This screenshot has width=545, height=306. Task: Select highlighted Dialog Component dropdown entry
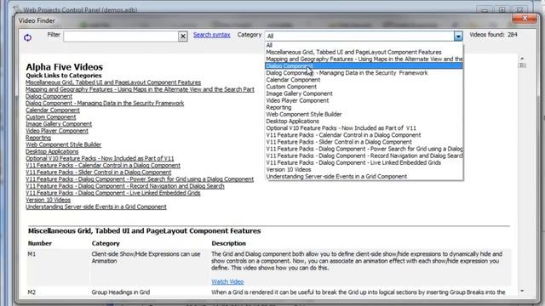(x=364, y=66)
